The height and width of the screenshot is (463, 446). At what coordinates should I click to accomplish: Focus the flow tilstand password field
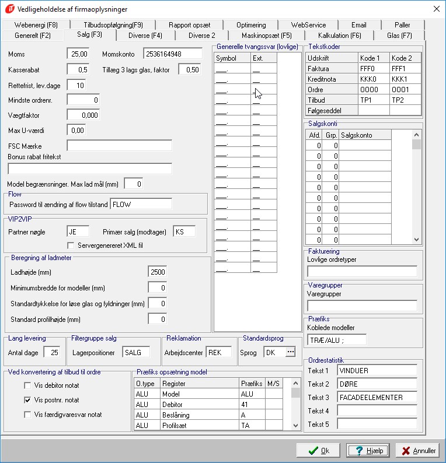click(141, 204)
